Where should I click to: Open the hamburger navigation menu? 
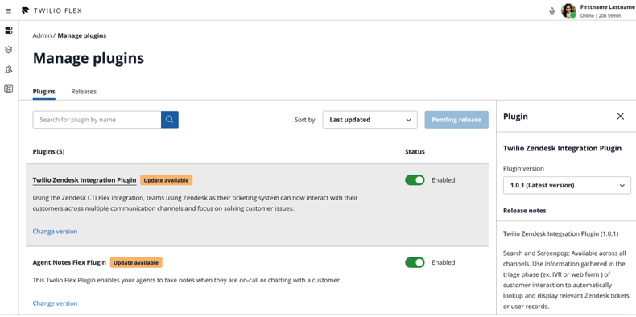click(x=9, y=11)
